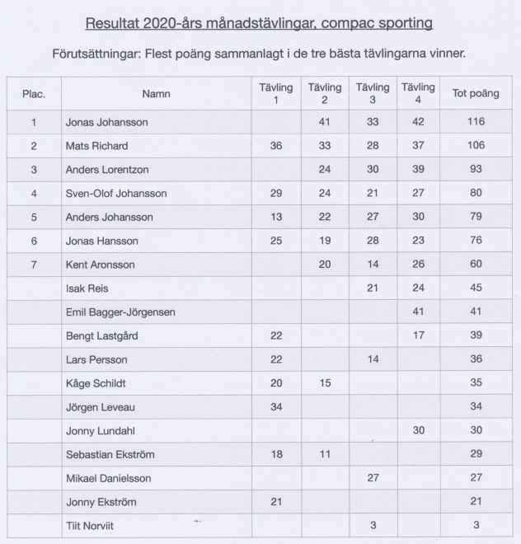
Task: Click the Förutsättningar subtitle line
Action: point(259,54)
